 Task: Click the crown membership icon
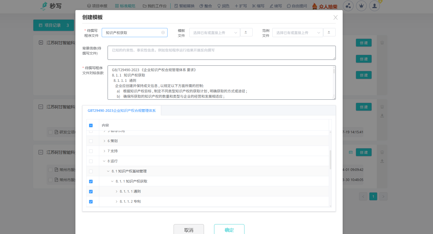[361, 6]
